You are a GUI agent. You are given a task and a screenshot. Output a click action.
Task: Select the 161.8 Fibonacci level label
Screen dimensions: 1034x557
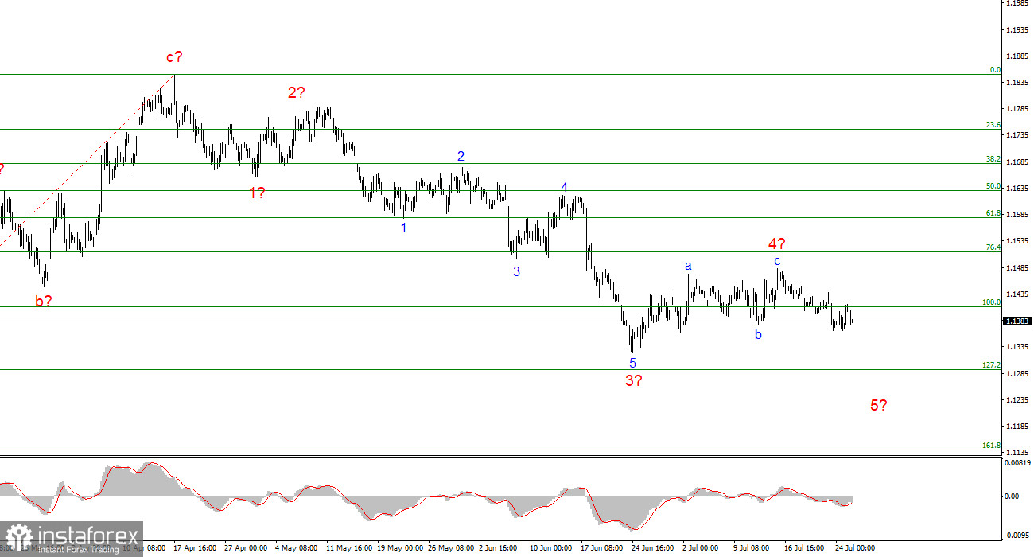[992, 446]
